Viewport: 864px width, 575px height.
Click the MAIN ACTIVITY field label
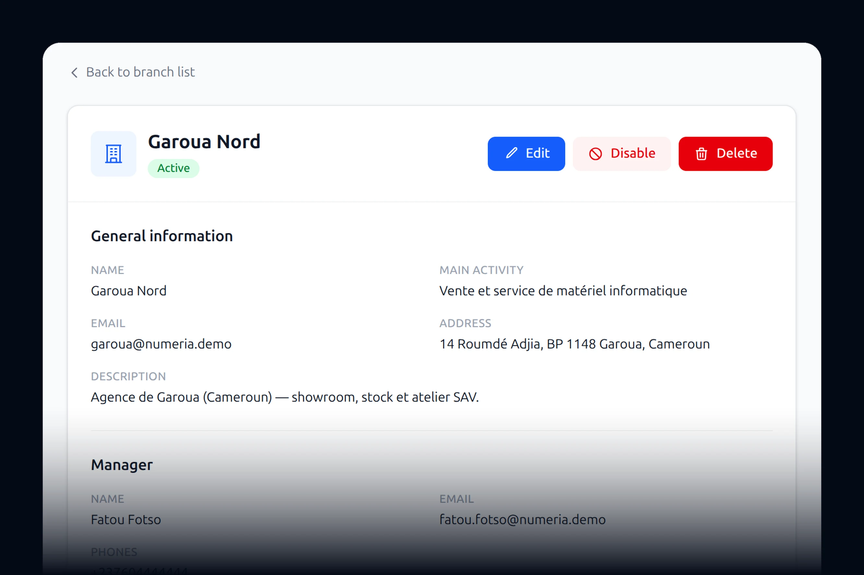click(x=481, y=270)
